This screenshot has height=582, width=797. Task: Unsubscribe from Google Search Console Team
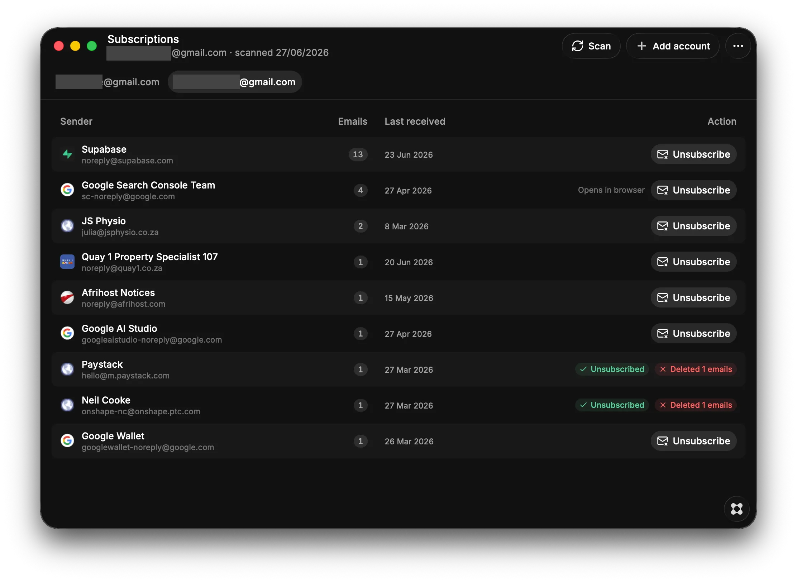[693, 190]
